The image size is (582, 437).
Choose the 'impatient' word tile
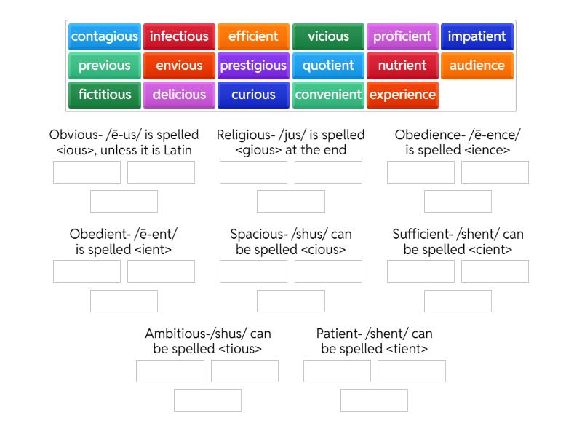click(477, 36)
